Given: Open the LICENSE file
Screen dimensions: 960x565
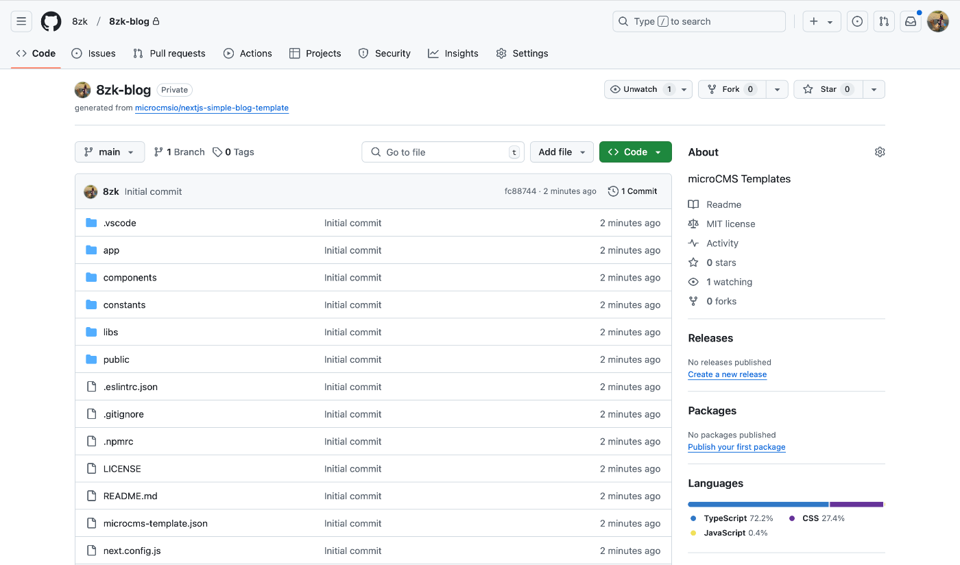Looking at the screenshot, I should 122,469.
